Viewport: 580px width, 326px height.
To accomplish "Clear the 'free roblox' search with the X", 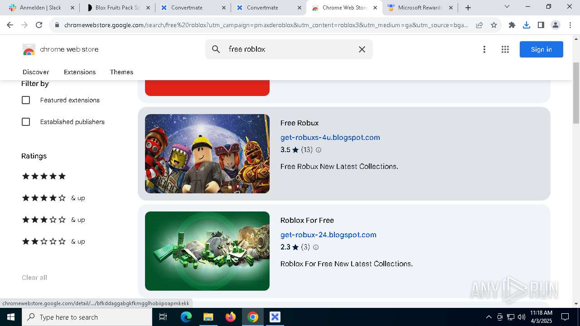I will pos(362,49).
